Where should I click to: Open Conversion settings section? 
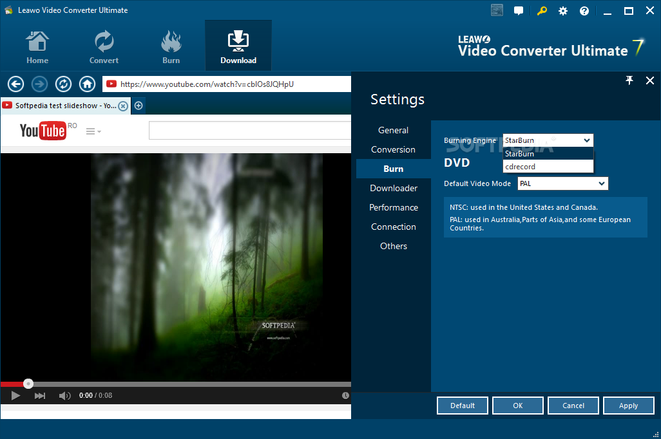[393, 149]
